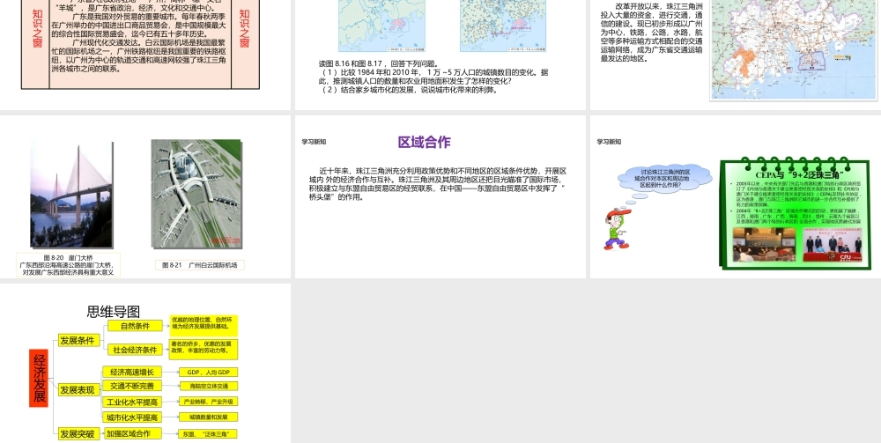
Task: Click the left red 知识之窗 label
Action: (x=36, y=28)
